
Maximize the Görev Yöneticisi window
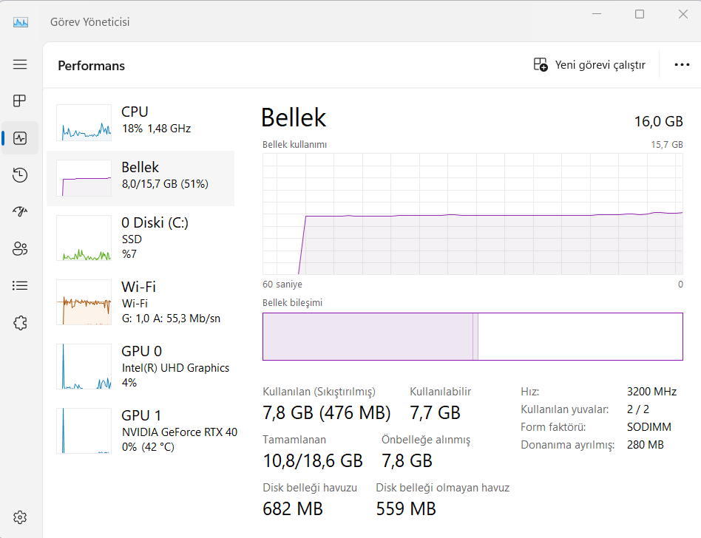tap(640, 14)
